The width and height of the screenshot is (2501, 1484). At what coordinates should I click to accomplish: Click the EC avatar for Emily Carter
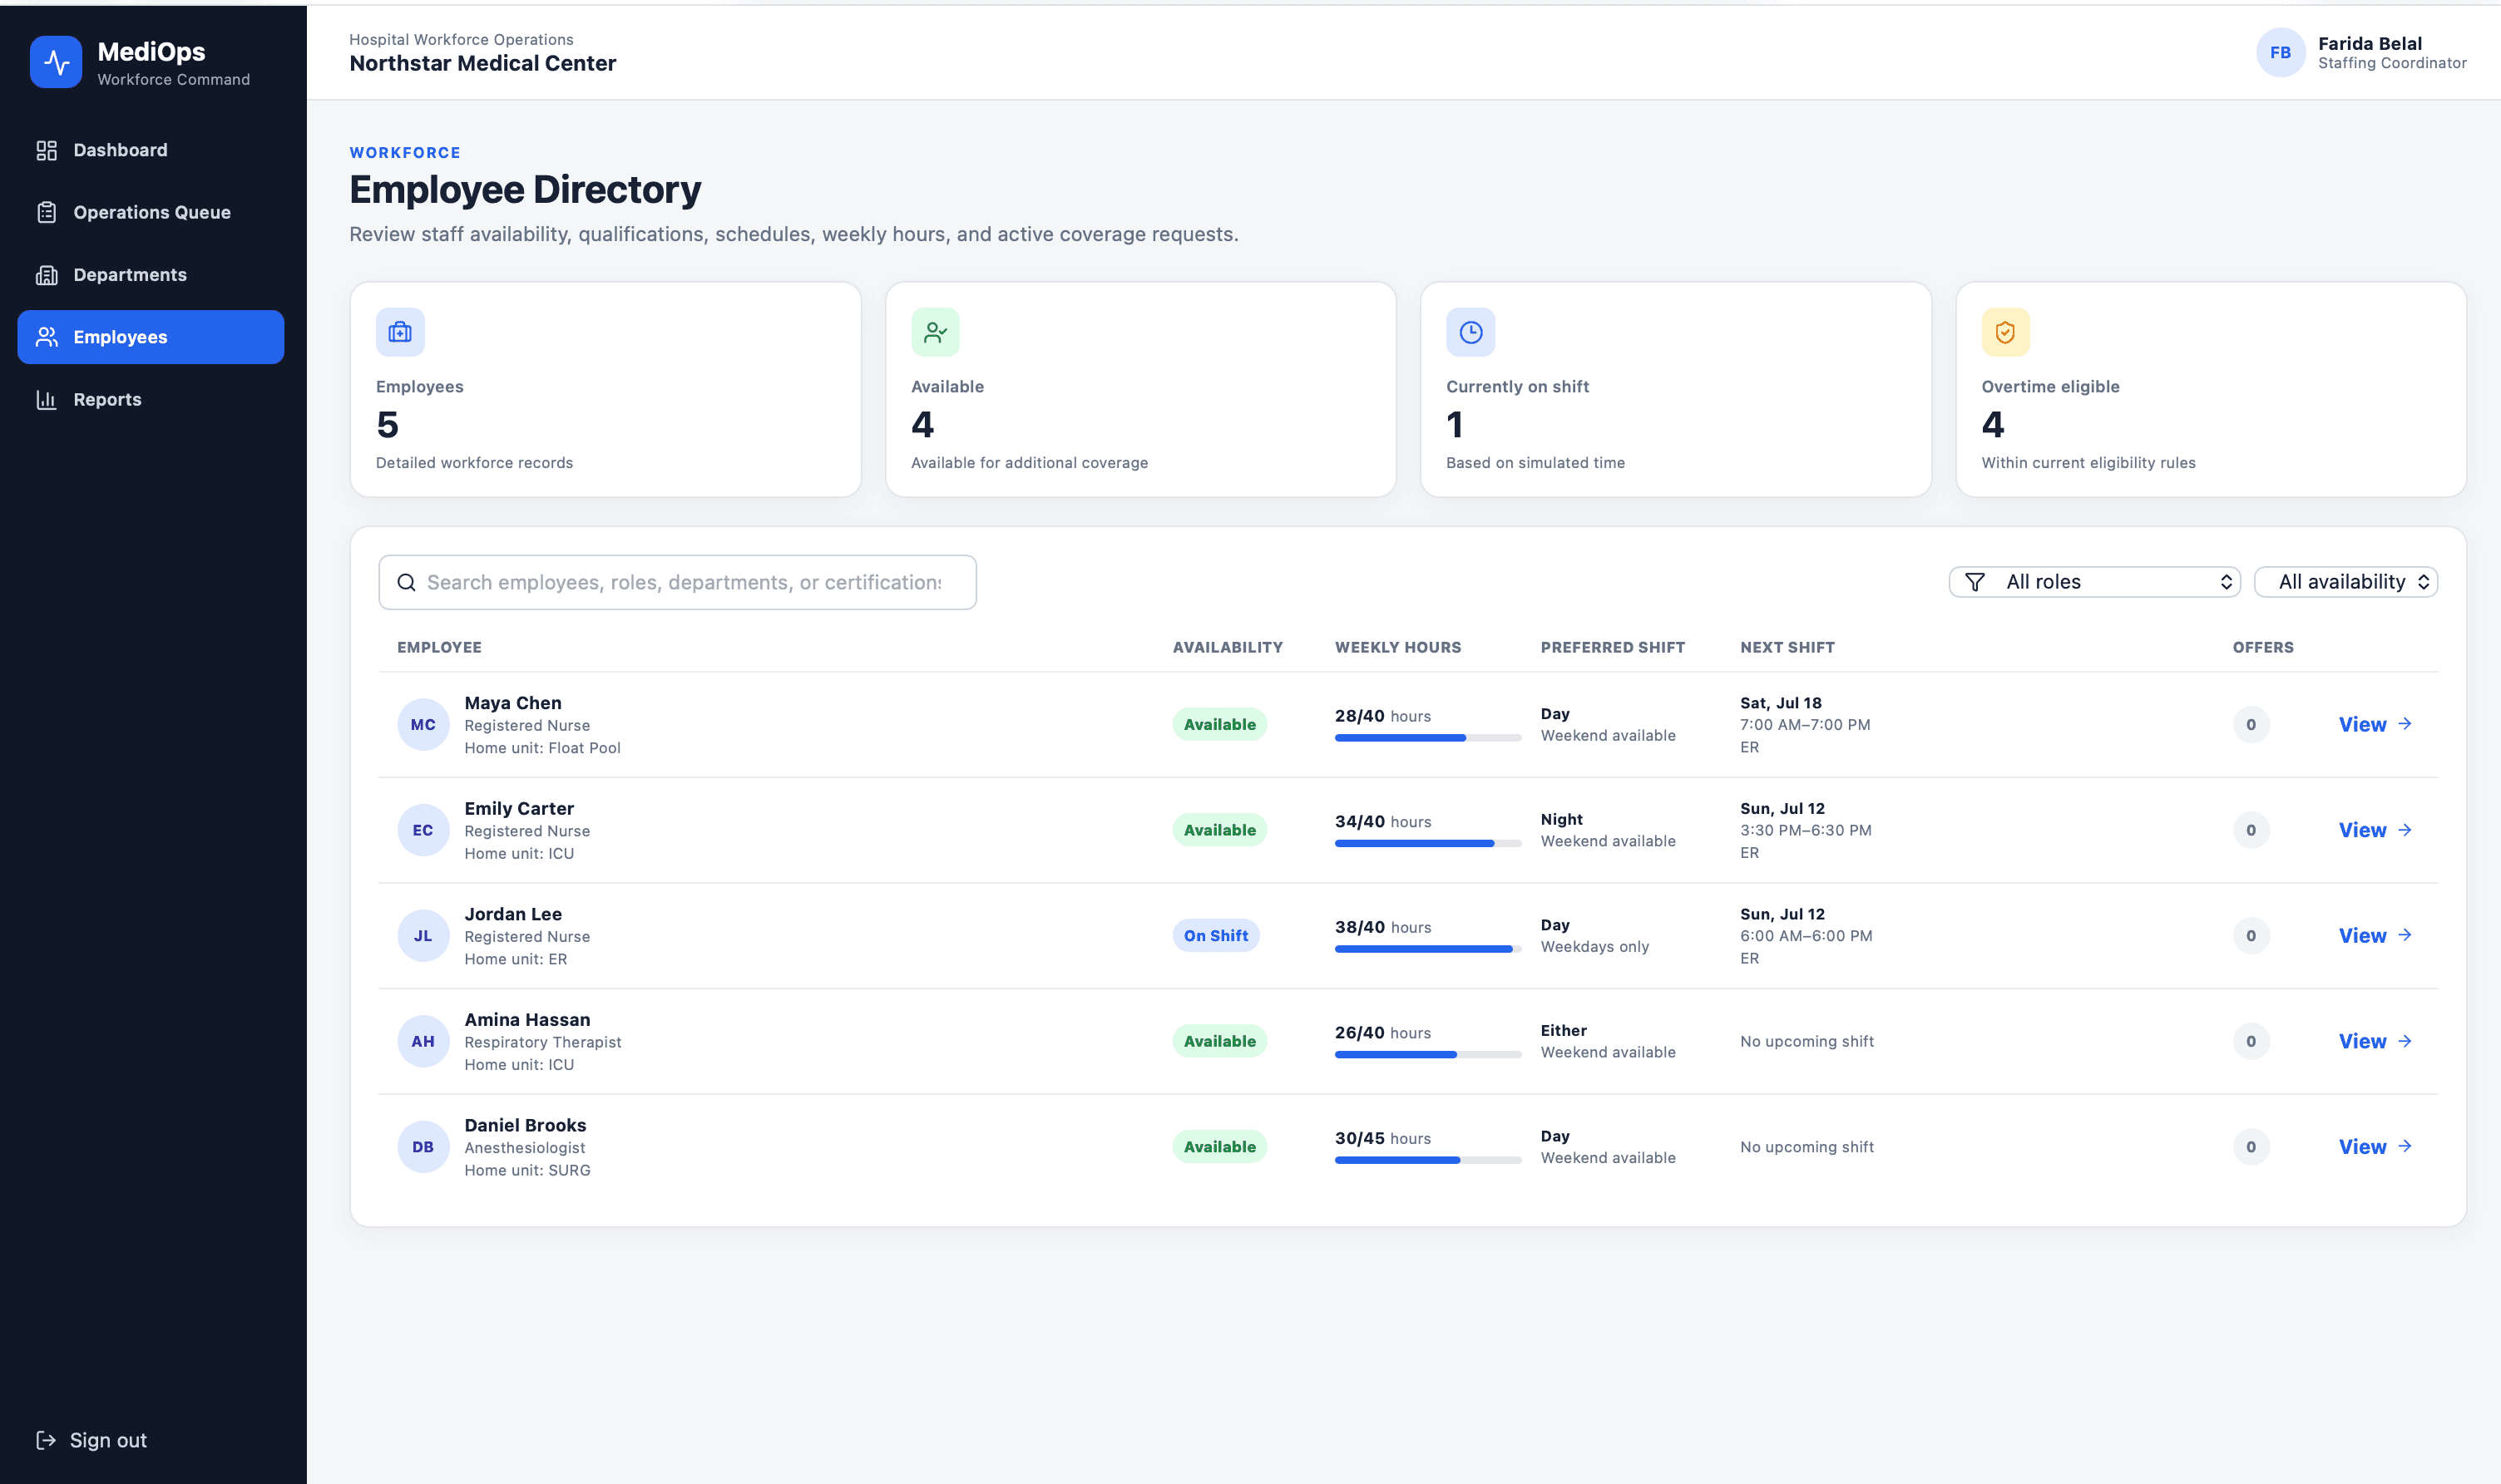pos(423,830)
